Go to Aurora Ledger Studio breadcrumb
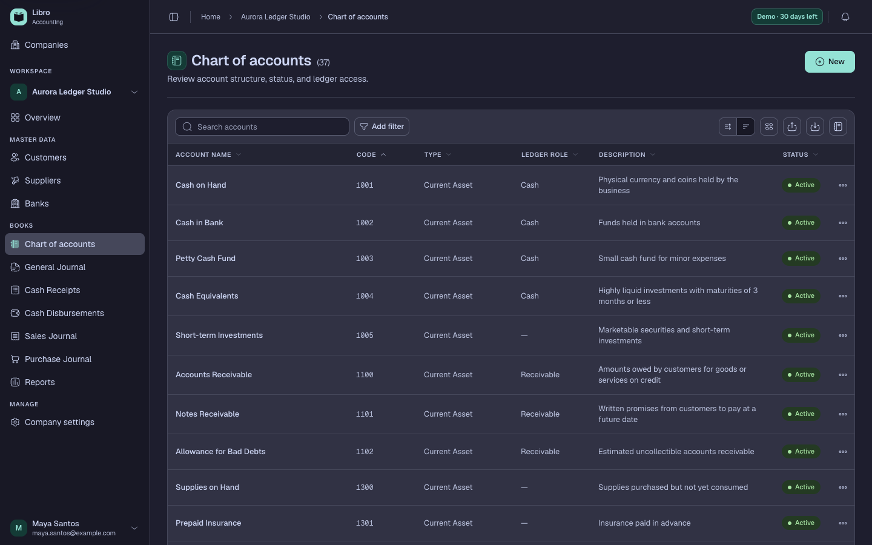872x545 pixels. coord(276,17)
